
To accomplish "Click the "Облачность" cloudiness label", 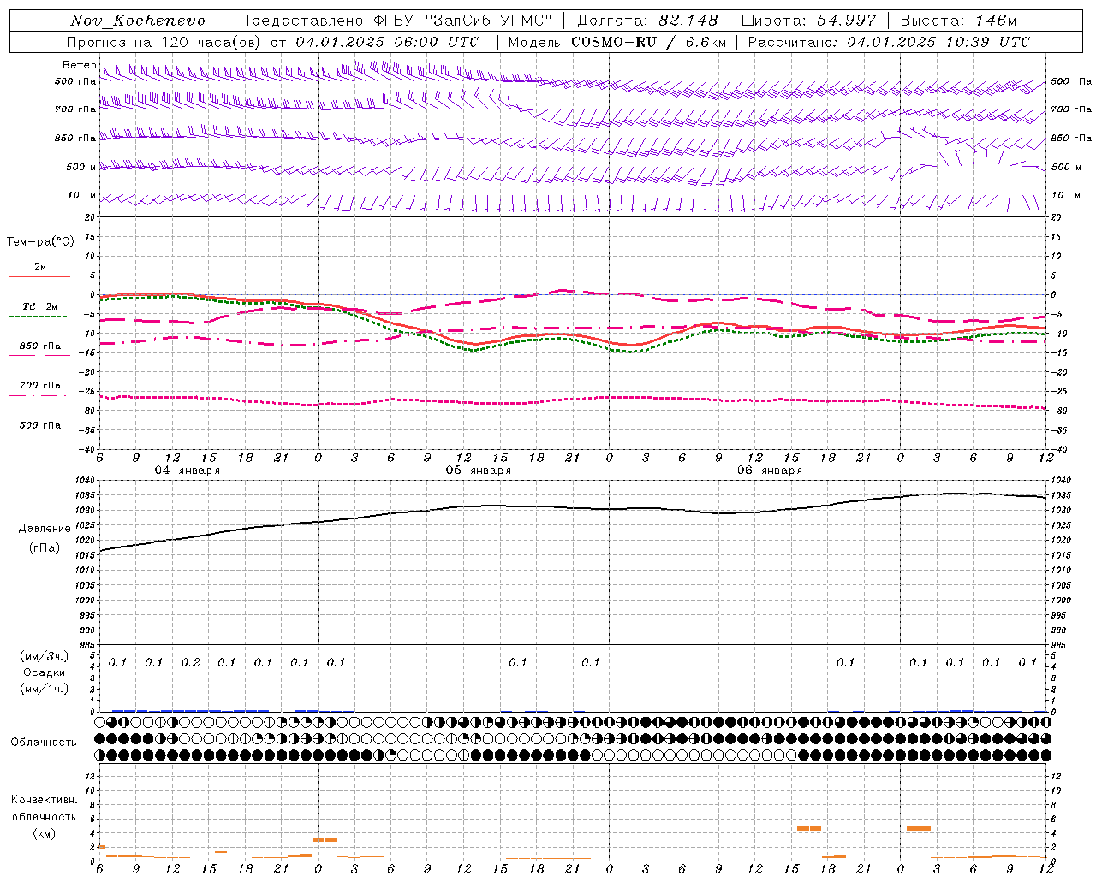I will click(44, 743).
